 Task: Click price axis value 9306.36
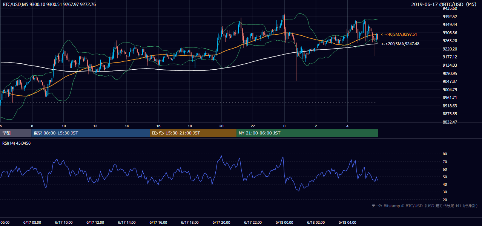point(450,33)
